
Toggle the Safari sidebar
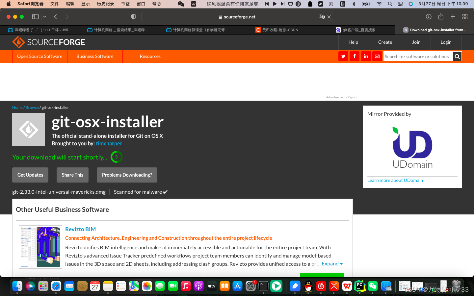[35, 16]
